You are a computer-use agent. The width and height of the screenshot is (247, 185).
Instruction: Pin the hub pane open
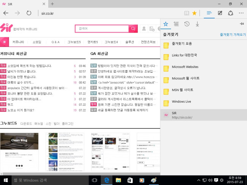click(241, 24)
